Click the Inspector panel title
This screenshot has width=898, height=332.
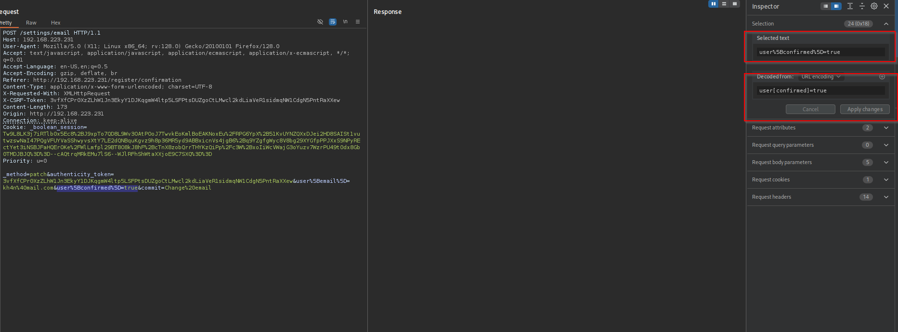pos(766,6)
